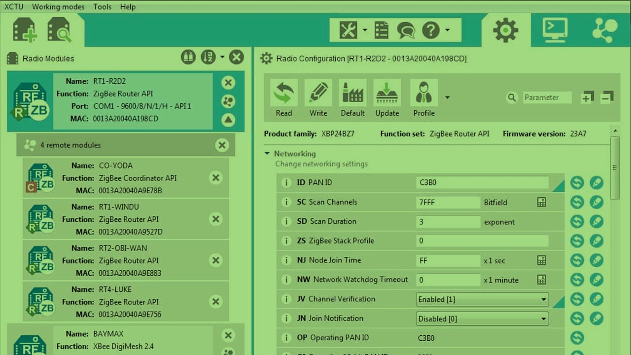Open the Profile dropdown arrow
The width and height of the screenshot is (631, 355).
coord(447,98)
